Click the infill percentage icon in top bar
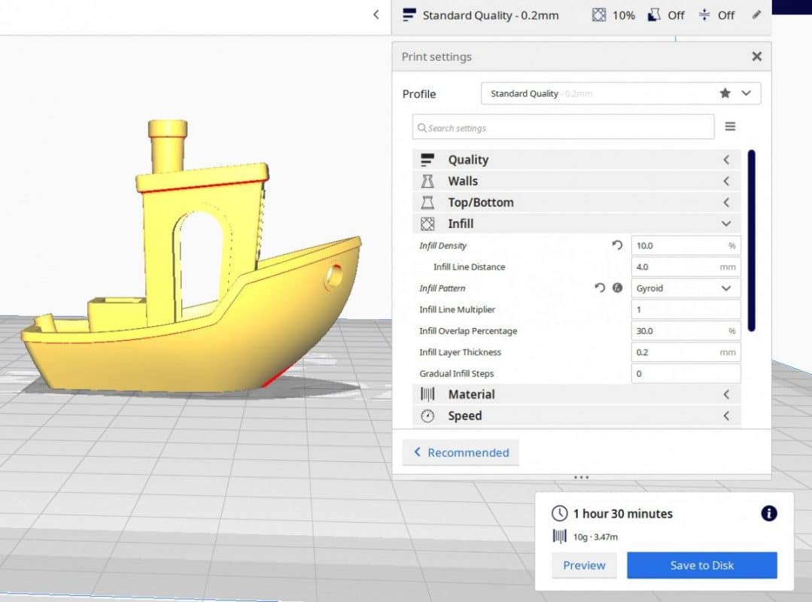Image resolution: width=812 pixels, height=602 pixels. click(x=598, y=15)
